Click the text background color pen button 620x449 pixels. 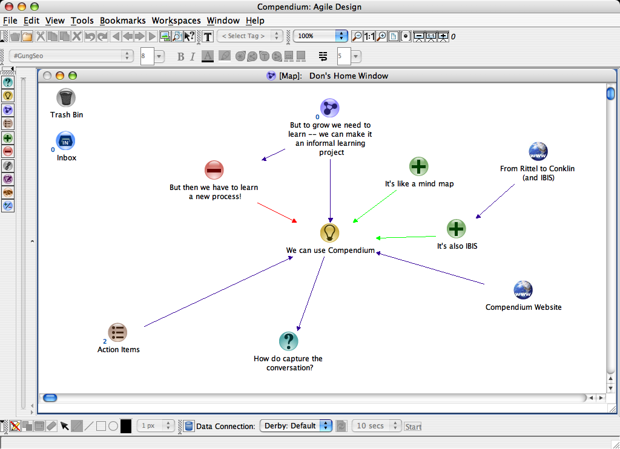[225, 56]
